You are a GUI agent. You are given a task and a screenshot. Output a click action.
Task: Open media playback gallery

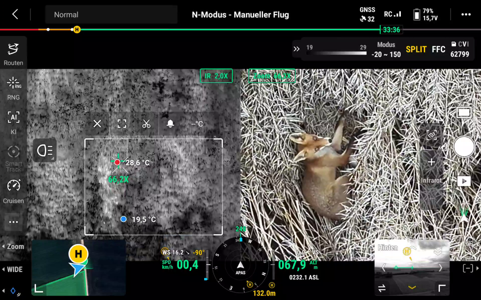pyautogui.click(x=464, y=181)
